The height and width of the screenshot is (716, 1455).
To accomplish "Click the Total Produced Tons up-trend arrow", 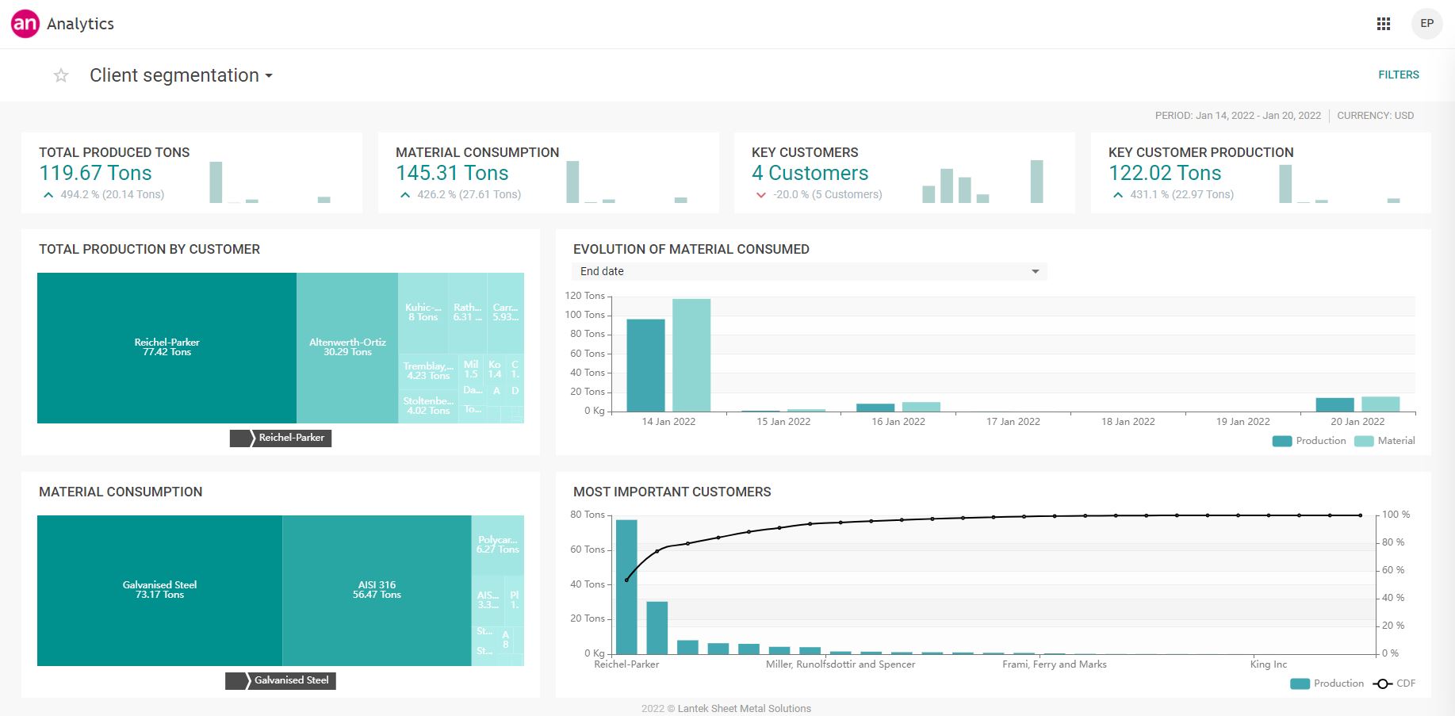I will (48, 195).
